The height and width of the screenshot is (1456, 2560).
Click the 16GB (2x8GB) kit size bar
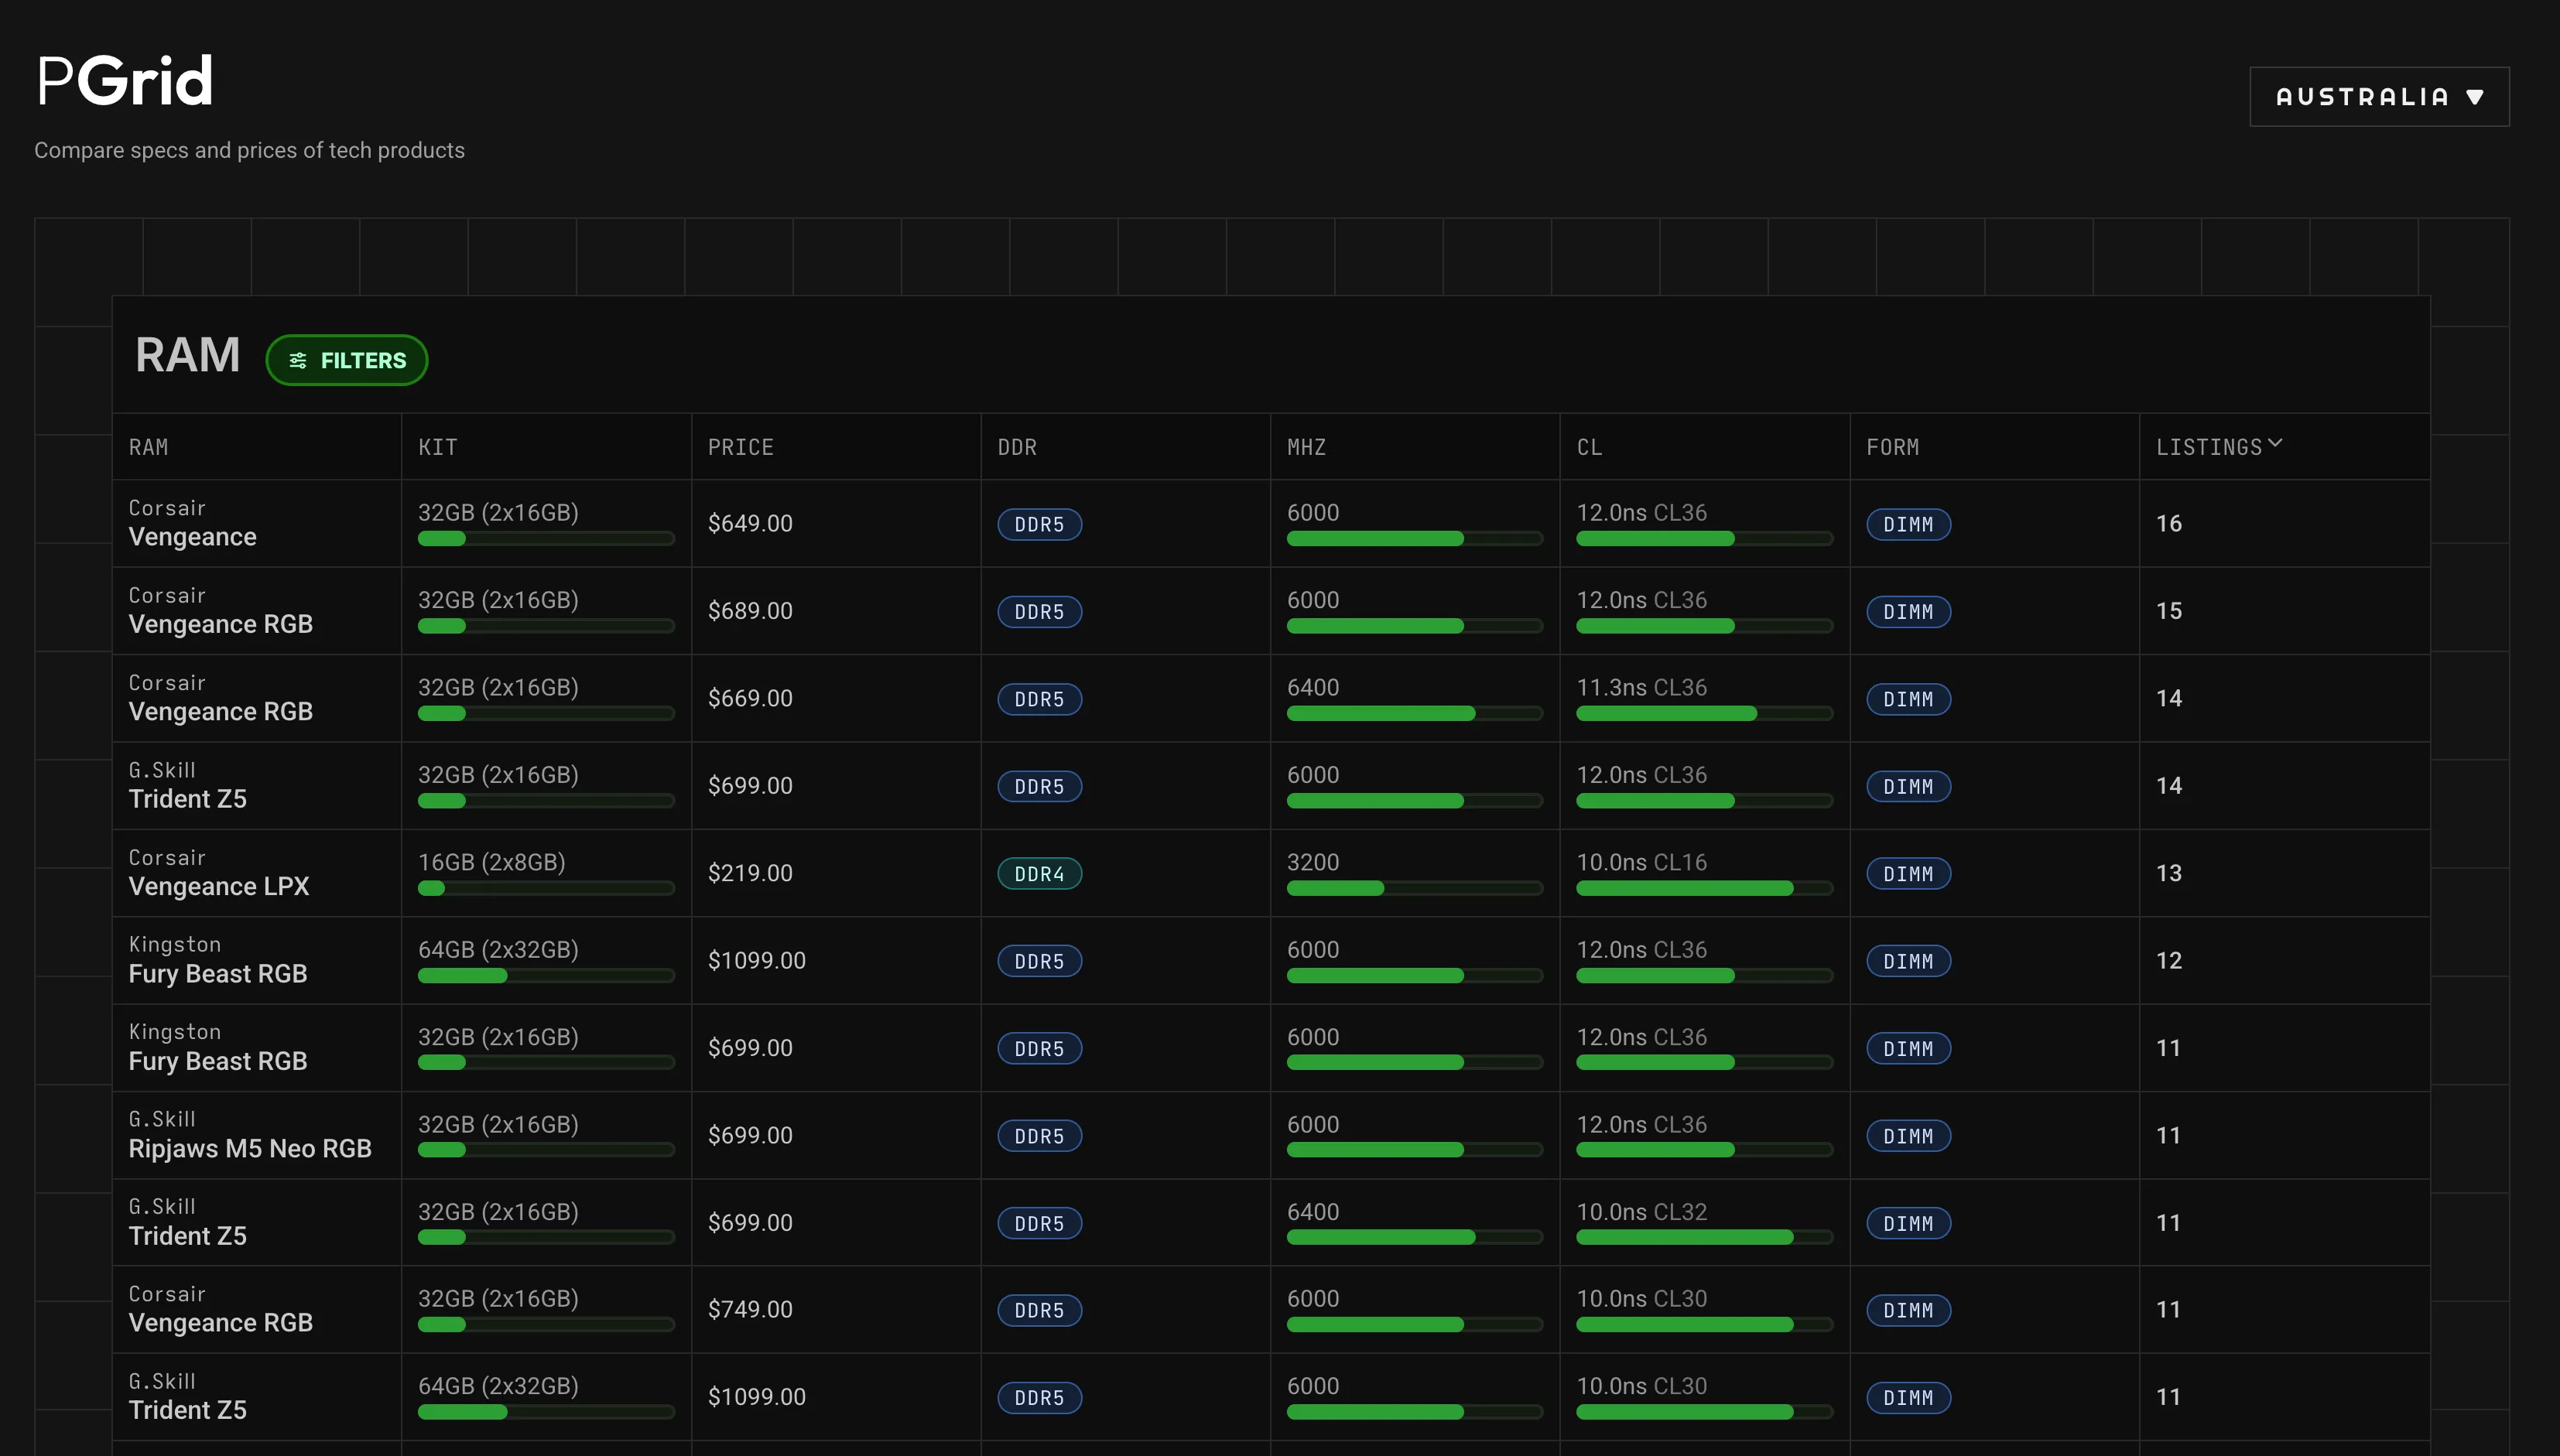pyautogui.click(x=431, y=888)
